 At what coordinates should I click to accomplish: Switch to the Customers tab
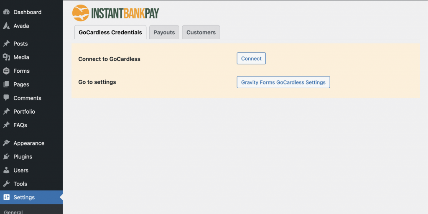coord(201,32)
